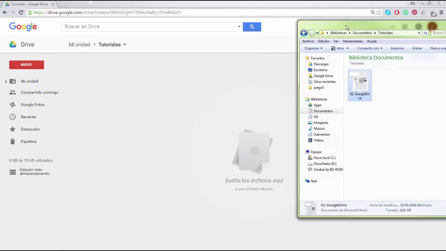Viewport: 446px width, 251px height.
Task: Click the Explorer refresh button
Action: (425, 33)
